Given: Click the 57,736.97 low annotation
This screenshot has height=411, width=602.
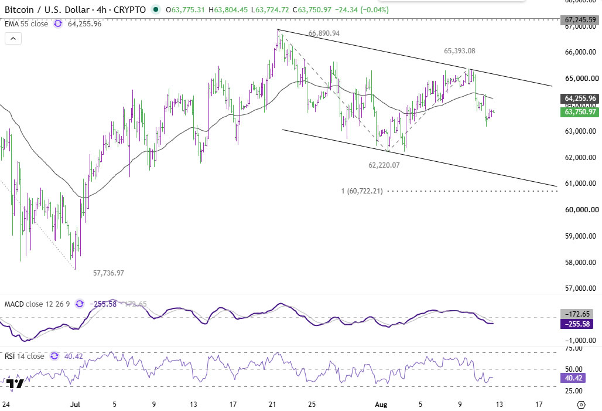Looking at the screenshot, I should (109, 273).
